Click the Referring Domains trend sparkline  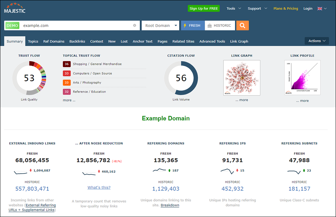159,170
